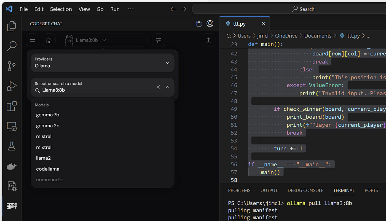This screenshot has width=386, height=221.
Task: Launch the Run and Debug view
Action: pos(11,86)
